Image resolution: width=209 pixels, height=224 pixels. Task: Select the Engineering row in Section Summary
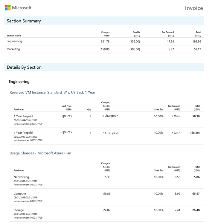pos(14,41)
